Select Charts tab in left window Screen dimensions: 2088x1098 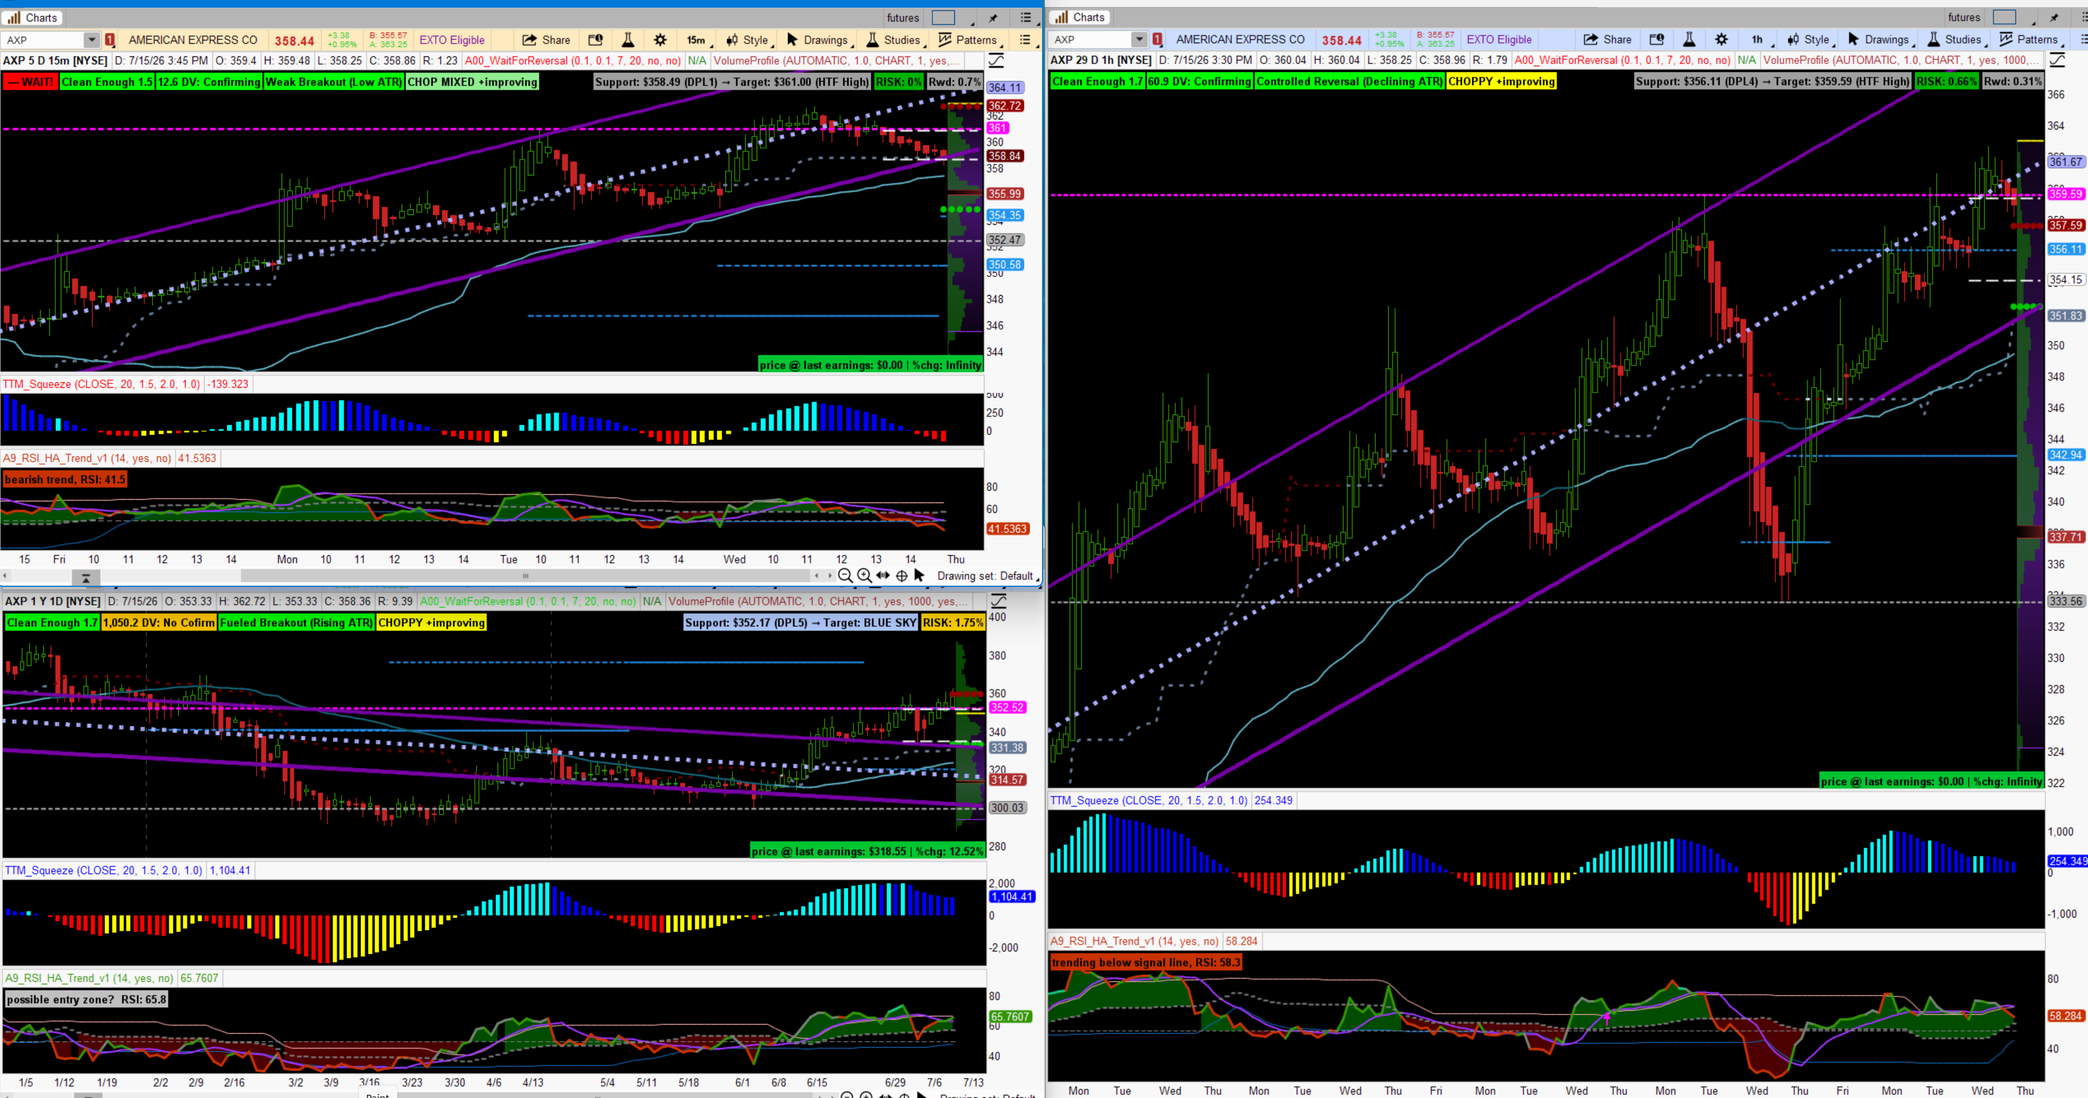click(x=32, y=18)
